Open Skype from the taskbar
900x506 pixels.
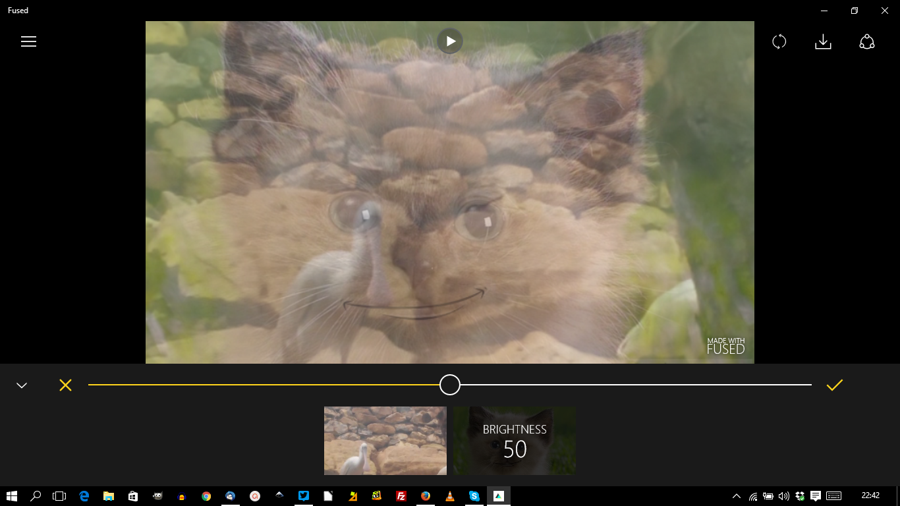(x=474, y=496)
